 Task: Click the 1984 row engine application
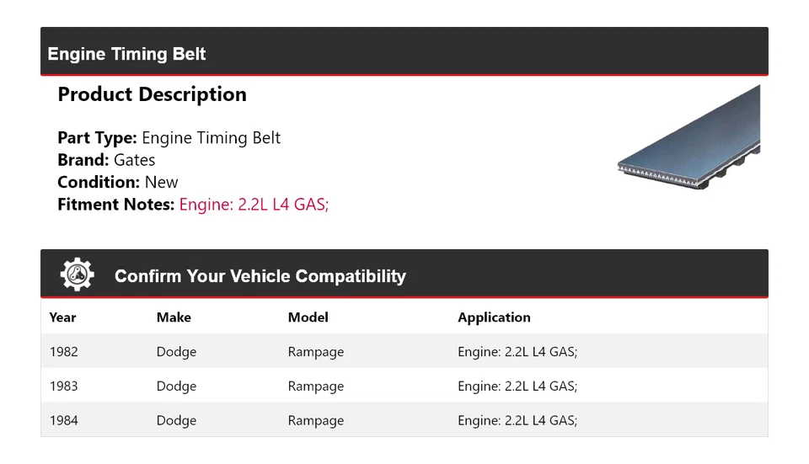517,420
